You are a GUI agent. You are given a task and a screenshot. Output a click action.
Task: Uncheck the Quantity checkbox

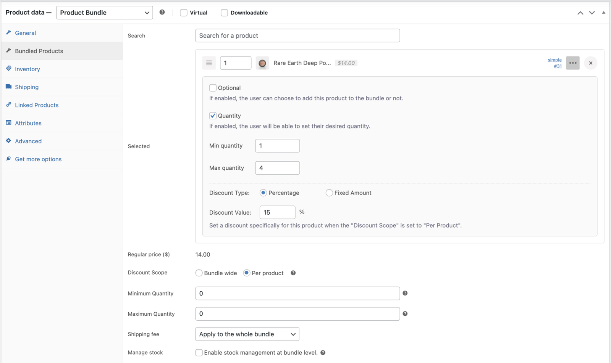tap(213, 116)
